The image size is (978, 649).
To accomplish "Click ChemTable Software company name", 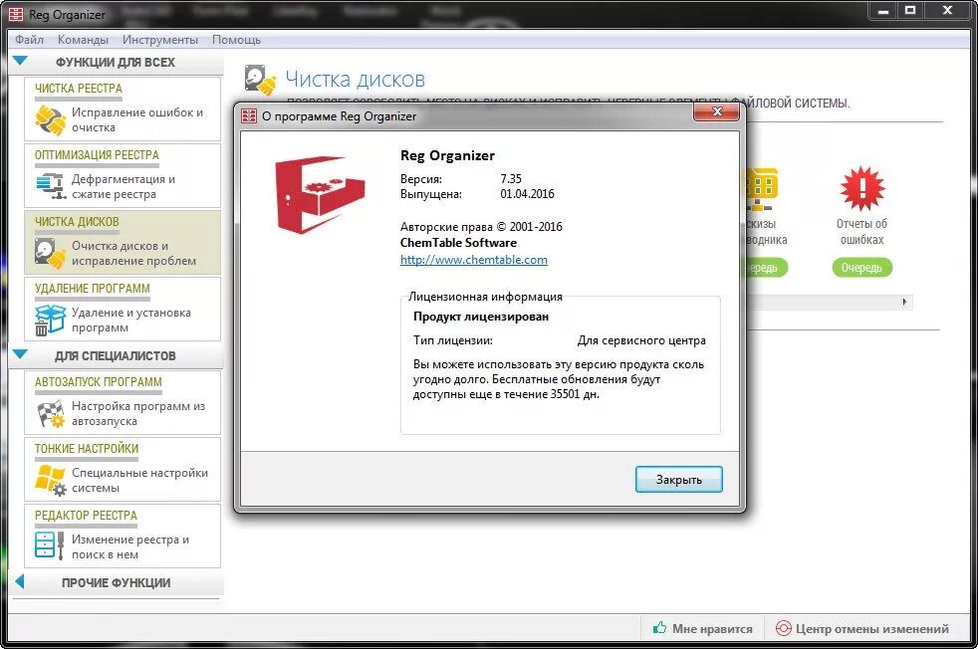I will point(458,243).
